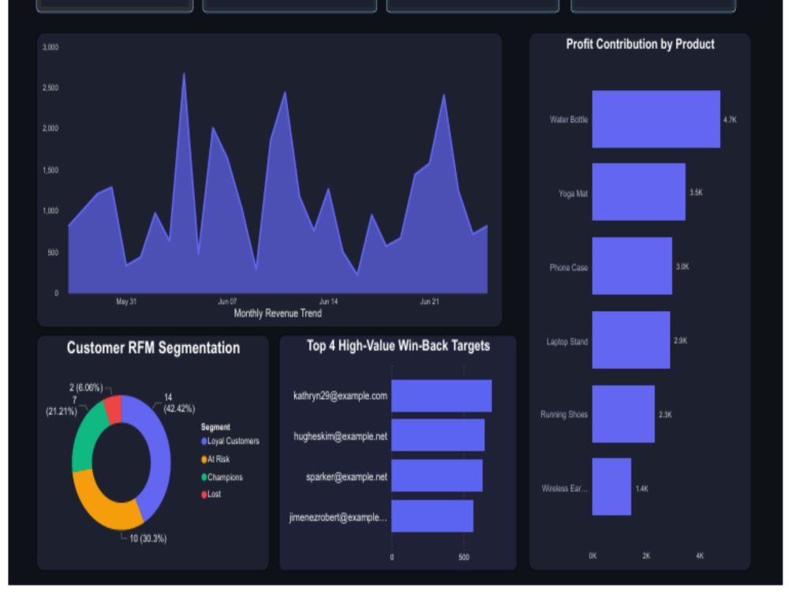
Task: Toggle At Risk legend swatch
Action: (204, 459)
